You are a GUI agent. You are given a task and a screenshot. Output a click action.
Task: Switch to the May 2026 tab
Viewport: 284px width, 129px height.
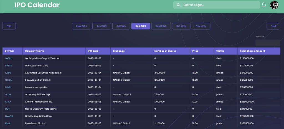click(x=82, y=26)
